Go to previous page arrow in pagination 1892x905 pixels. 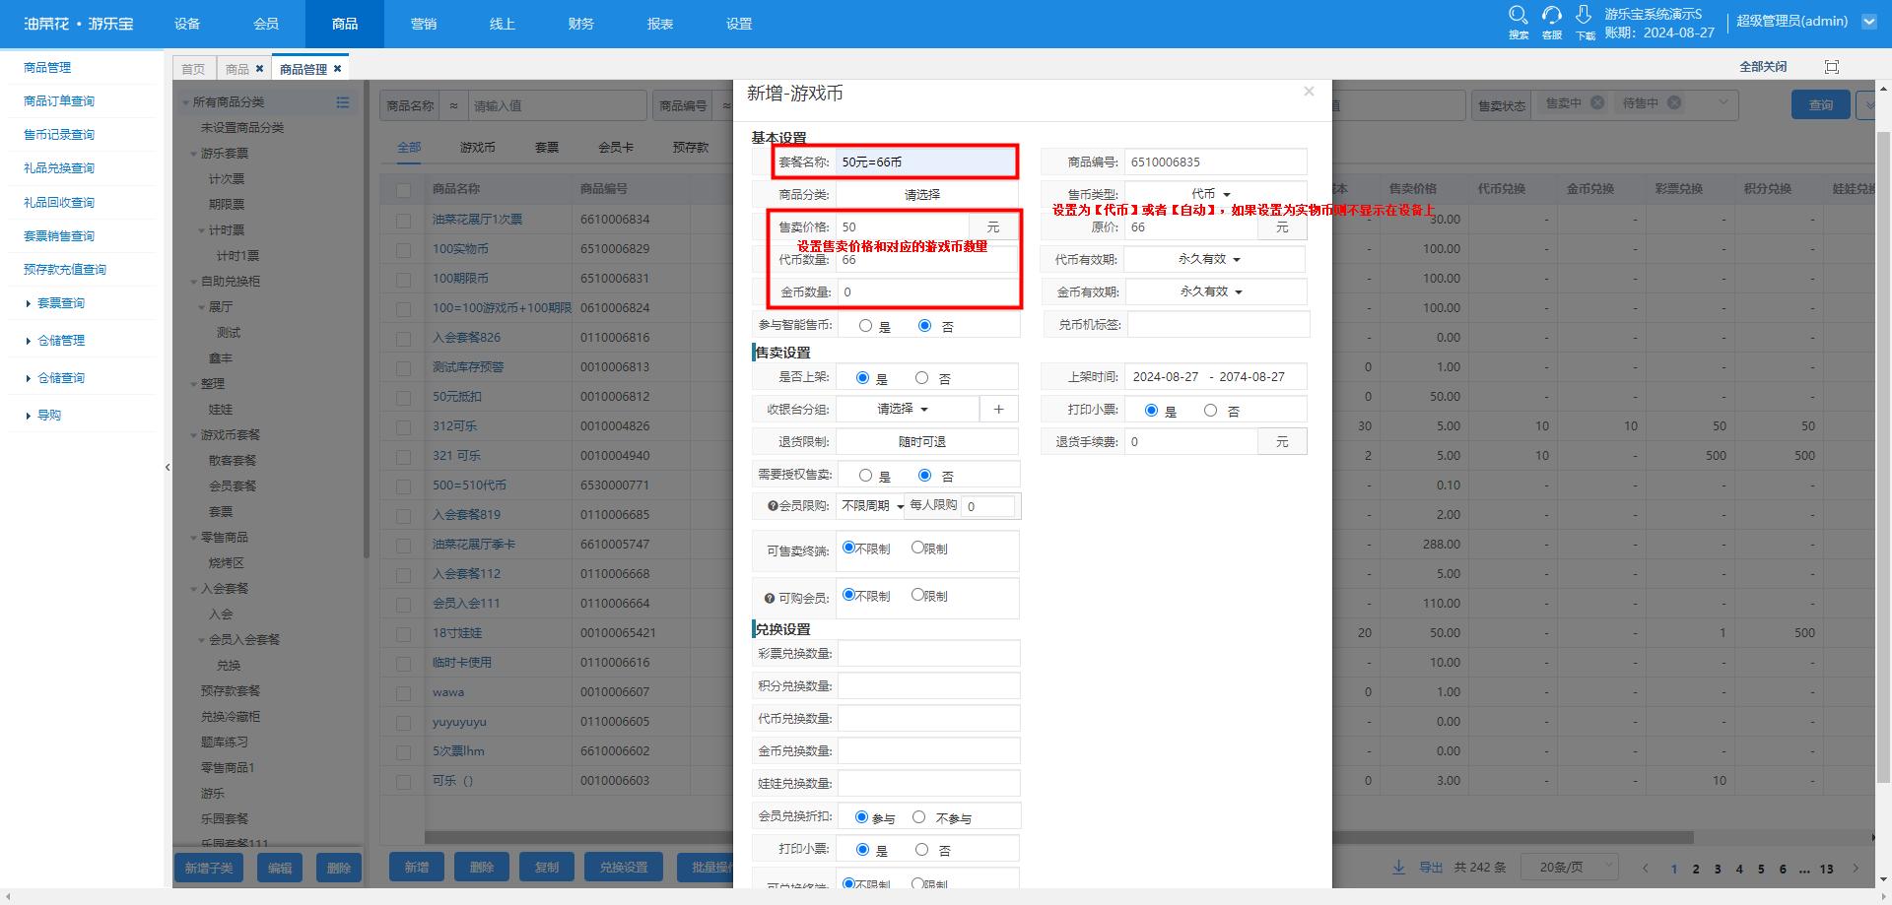pos(1645,869)
